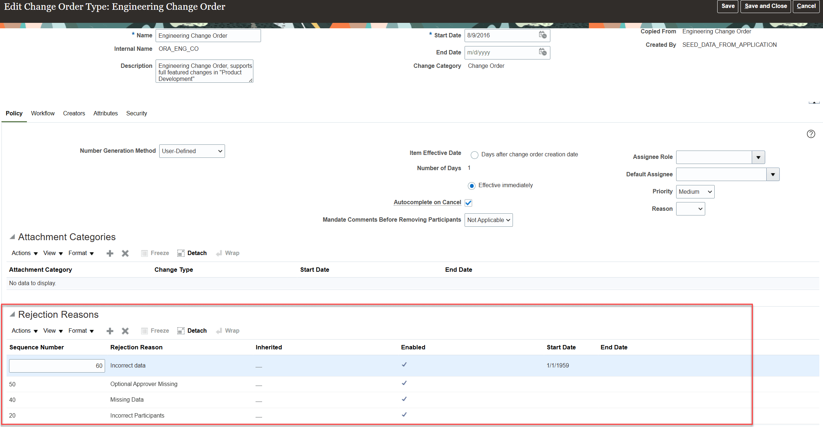Switch to the Workflow tab
This screenshot has height=427, width=823.
43,113
